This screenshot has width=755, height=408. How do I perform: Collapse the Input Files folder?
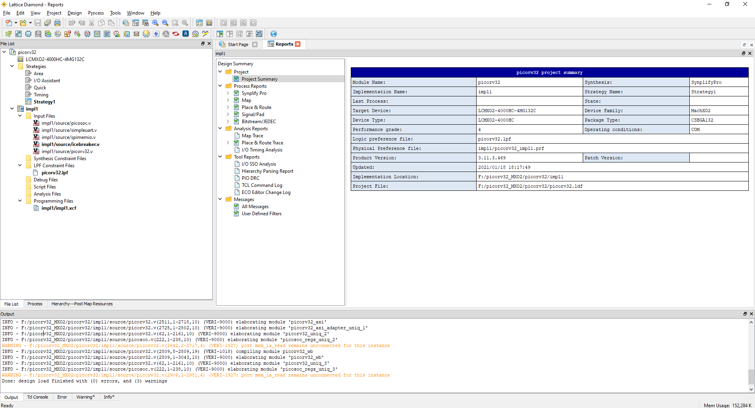tap(20, 116)
